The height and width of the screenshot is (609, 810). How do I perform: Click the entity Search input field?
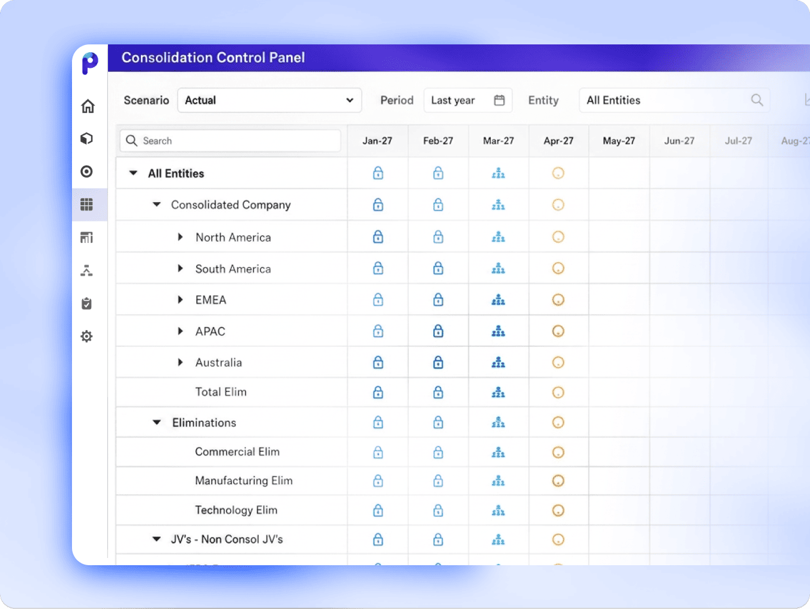(230, 141)
